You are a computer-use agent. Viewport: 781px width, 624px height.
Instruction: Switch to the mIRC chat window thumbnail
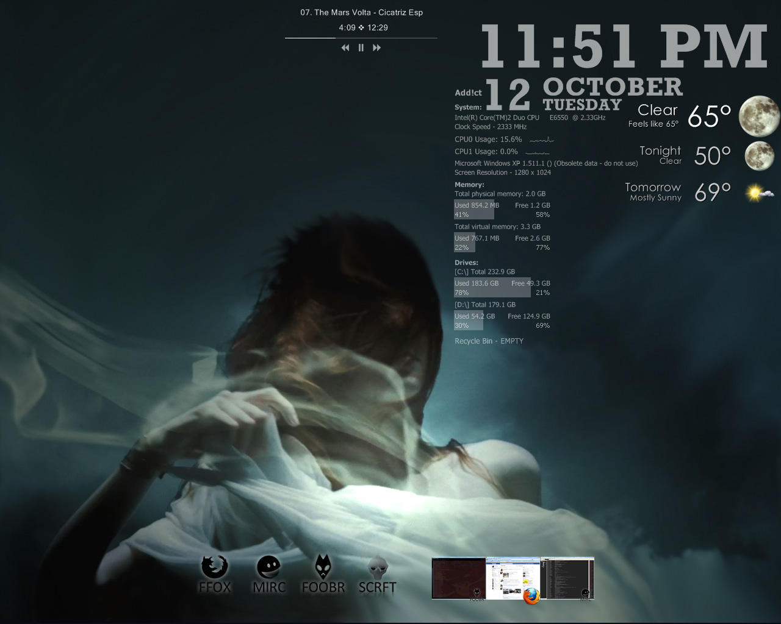tap(567, 578)
